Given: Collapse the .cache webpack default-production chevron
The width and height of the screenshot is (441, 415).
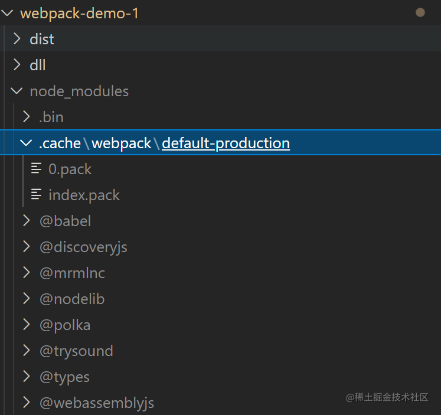Looking at the screenshot, I should [26, 143].
